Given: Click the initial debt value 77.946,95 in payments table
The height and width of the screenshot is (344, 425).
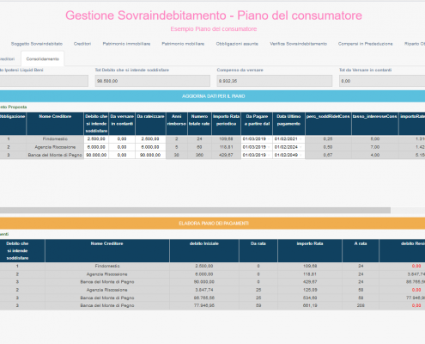Looking at the screenshot, I should click(204, 305).
